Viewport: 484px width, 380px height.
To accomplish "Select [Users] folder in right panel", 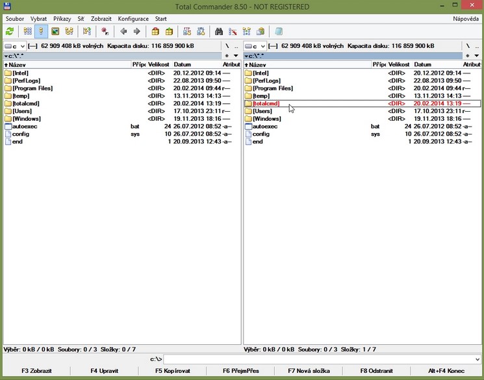I will tap(363, 111).
